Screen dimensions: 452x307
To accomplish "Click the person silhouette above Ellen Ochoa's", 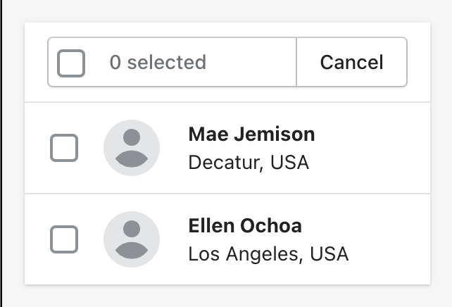I will point(132,148).
